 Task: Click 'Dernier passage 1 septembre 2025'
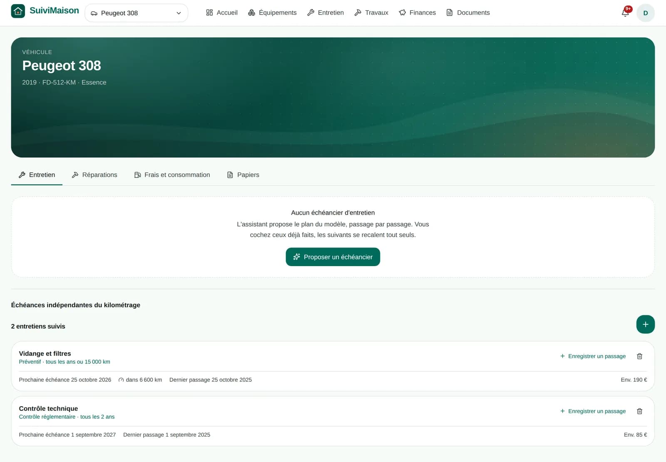point(166,435)
